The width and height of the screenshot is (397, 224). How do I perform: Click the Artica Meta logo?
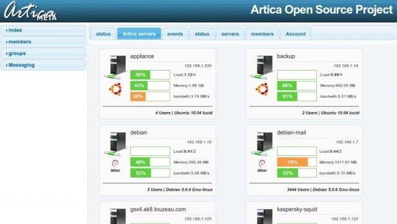tap(30, 11)
